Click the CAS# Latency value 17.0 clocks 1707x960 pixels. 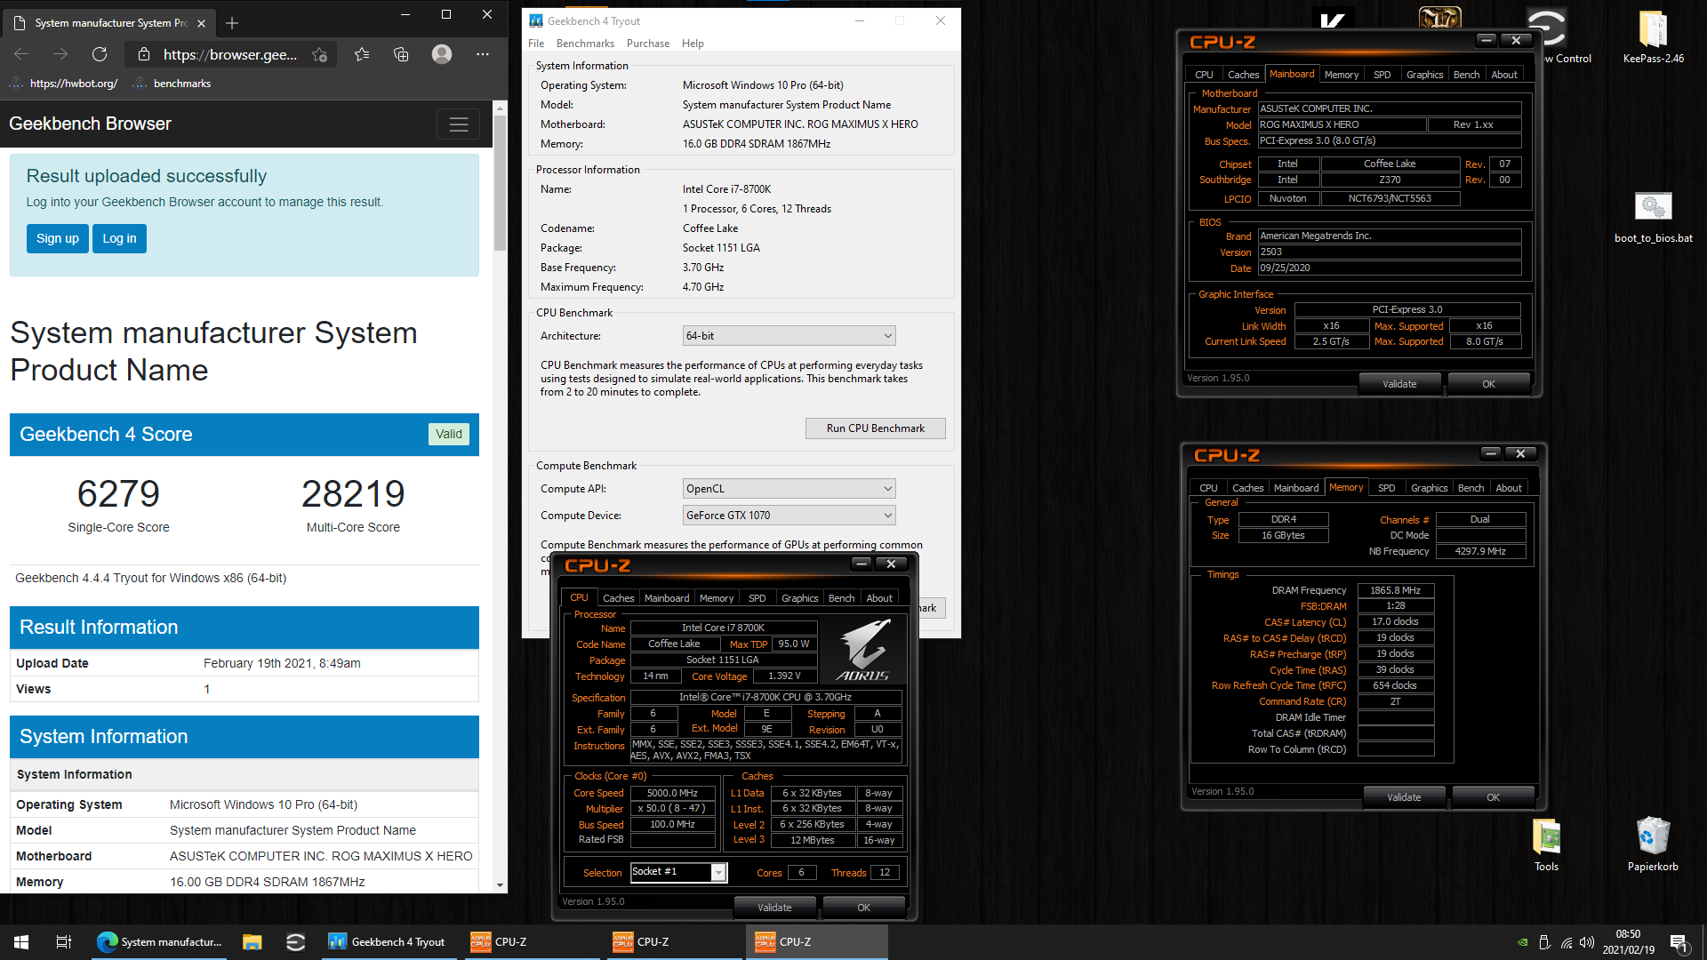tap(1395, 622)
